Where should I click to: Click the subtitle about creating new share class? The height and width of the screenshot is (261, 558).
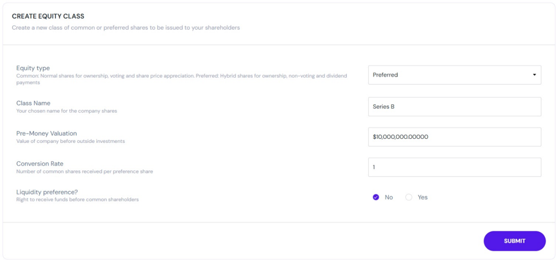tap(126, 28)
